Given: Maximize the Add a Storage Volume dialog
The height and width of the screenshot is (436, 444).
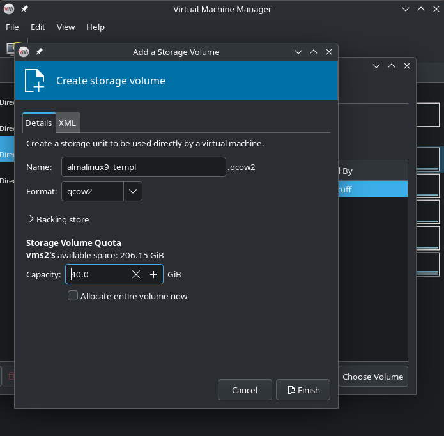Looking at the screenshot, I should [314, 52].
